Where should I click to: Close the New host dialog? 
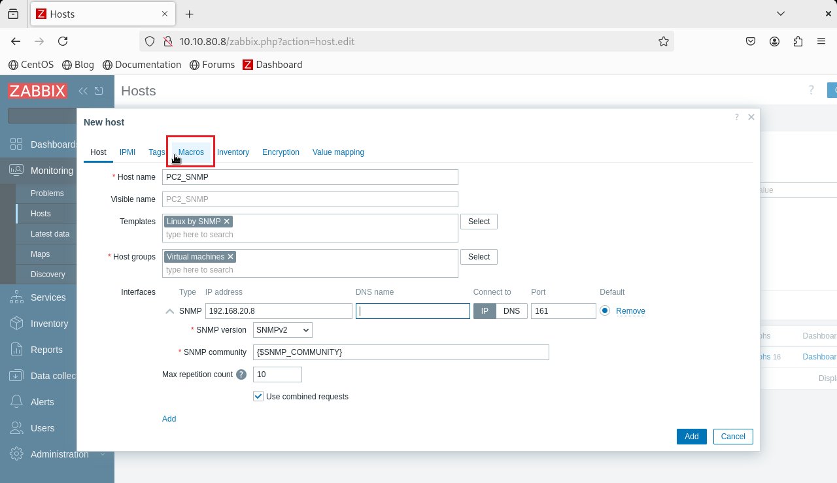(x=751, y=117)
